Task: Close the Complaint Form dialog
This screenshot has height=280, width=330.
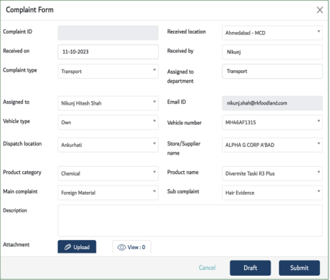Action: click(320, 10)
